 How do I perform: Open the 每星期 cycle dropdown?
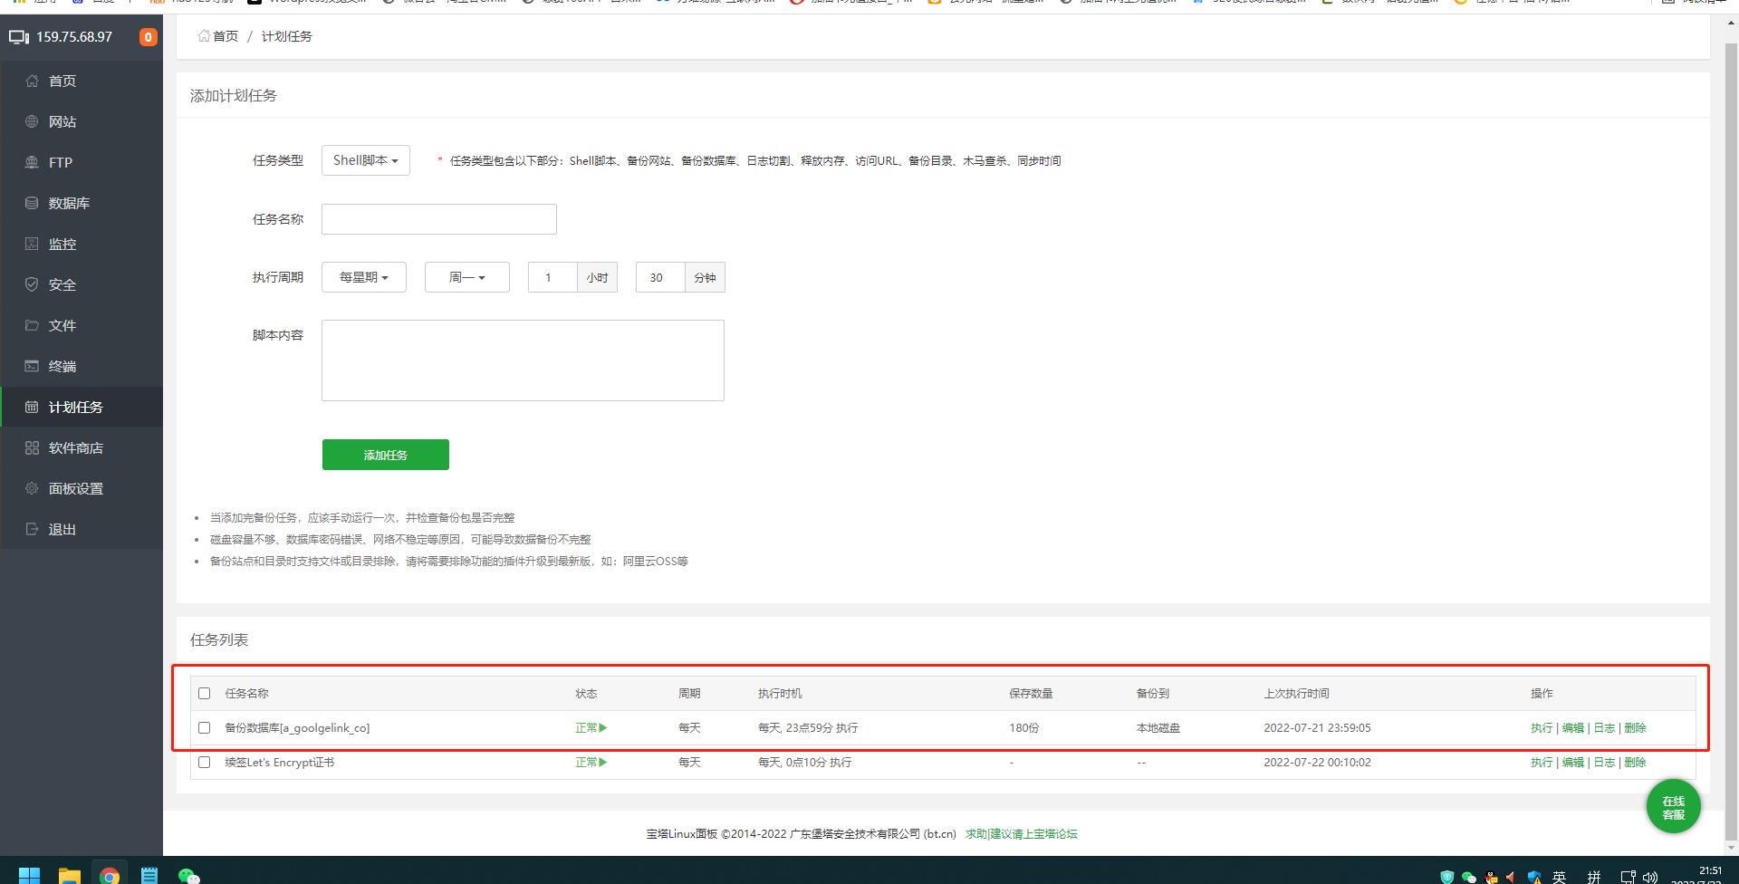pyautogui.click(x=364, y=277)
